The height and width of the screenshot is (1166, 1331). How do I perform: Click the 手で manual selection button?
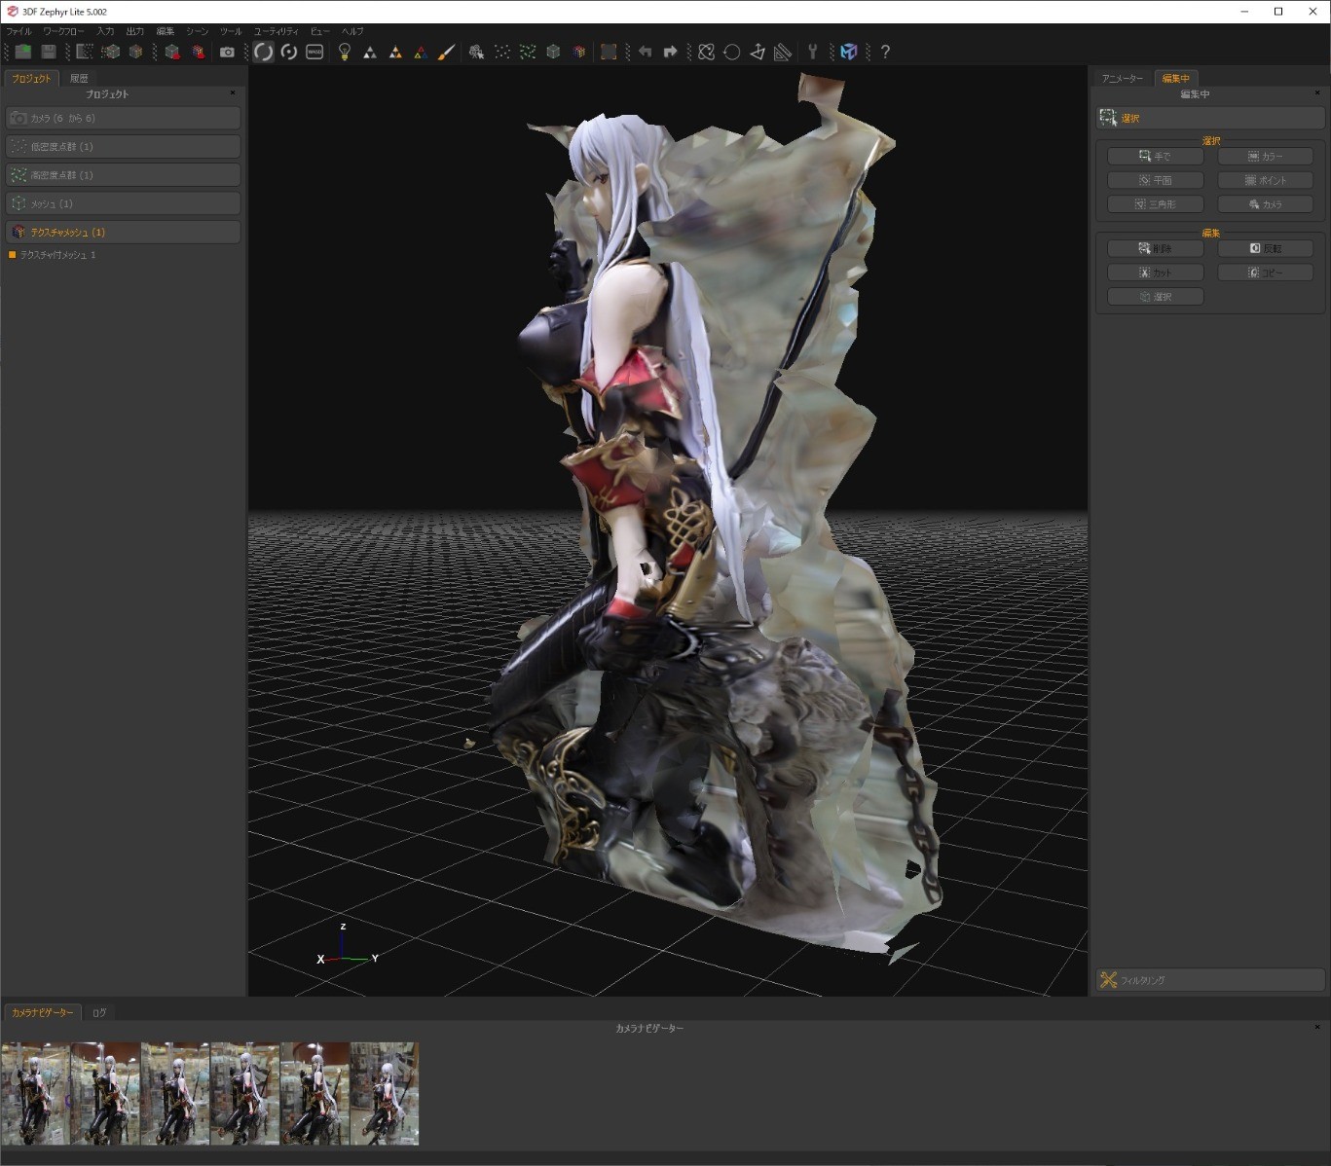[1156, 156]
